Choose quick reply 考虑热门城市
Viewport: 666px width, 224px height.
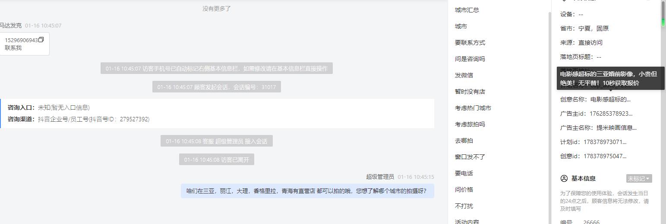(x=473, y=108)
